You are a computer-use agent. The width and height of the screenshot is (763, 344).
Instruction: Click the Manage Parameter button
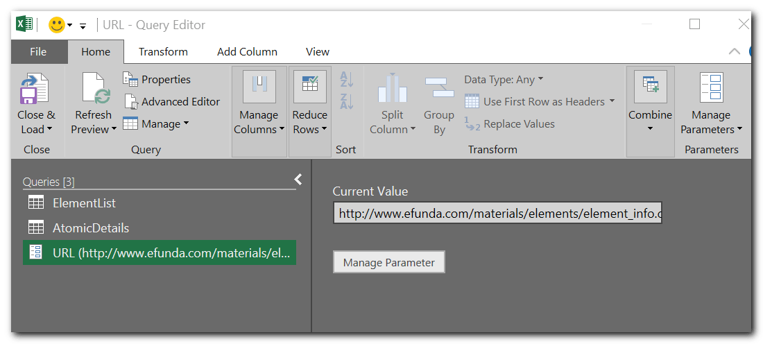point(389,262)
